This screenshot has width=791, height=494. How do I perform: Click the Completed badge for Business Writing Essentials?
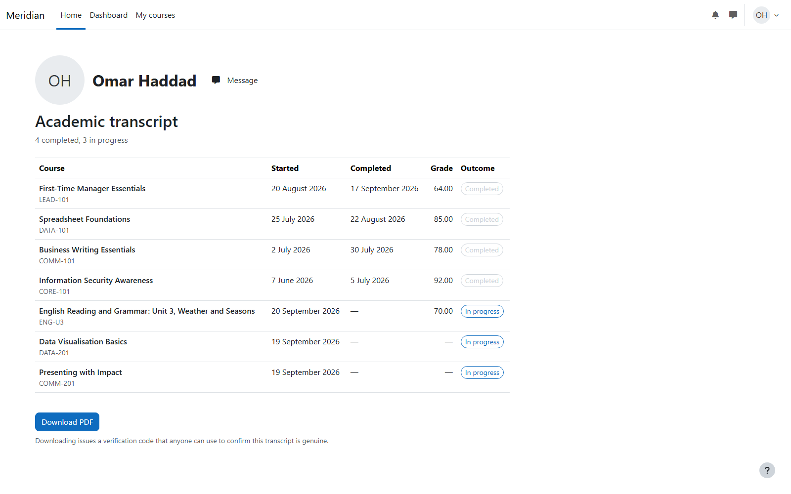click(x=482, y=250)
